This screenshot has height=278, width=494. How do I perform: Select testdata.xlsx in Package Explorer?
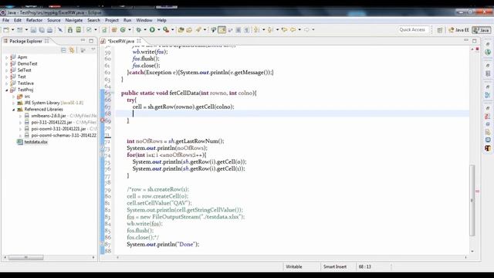36,142
